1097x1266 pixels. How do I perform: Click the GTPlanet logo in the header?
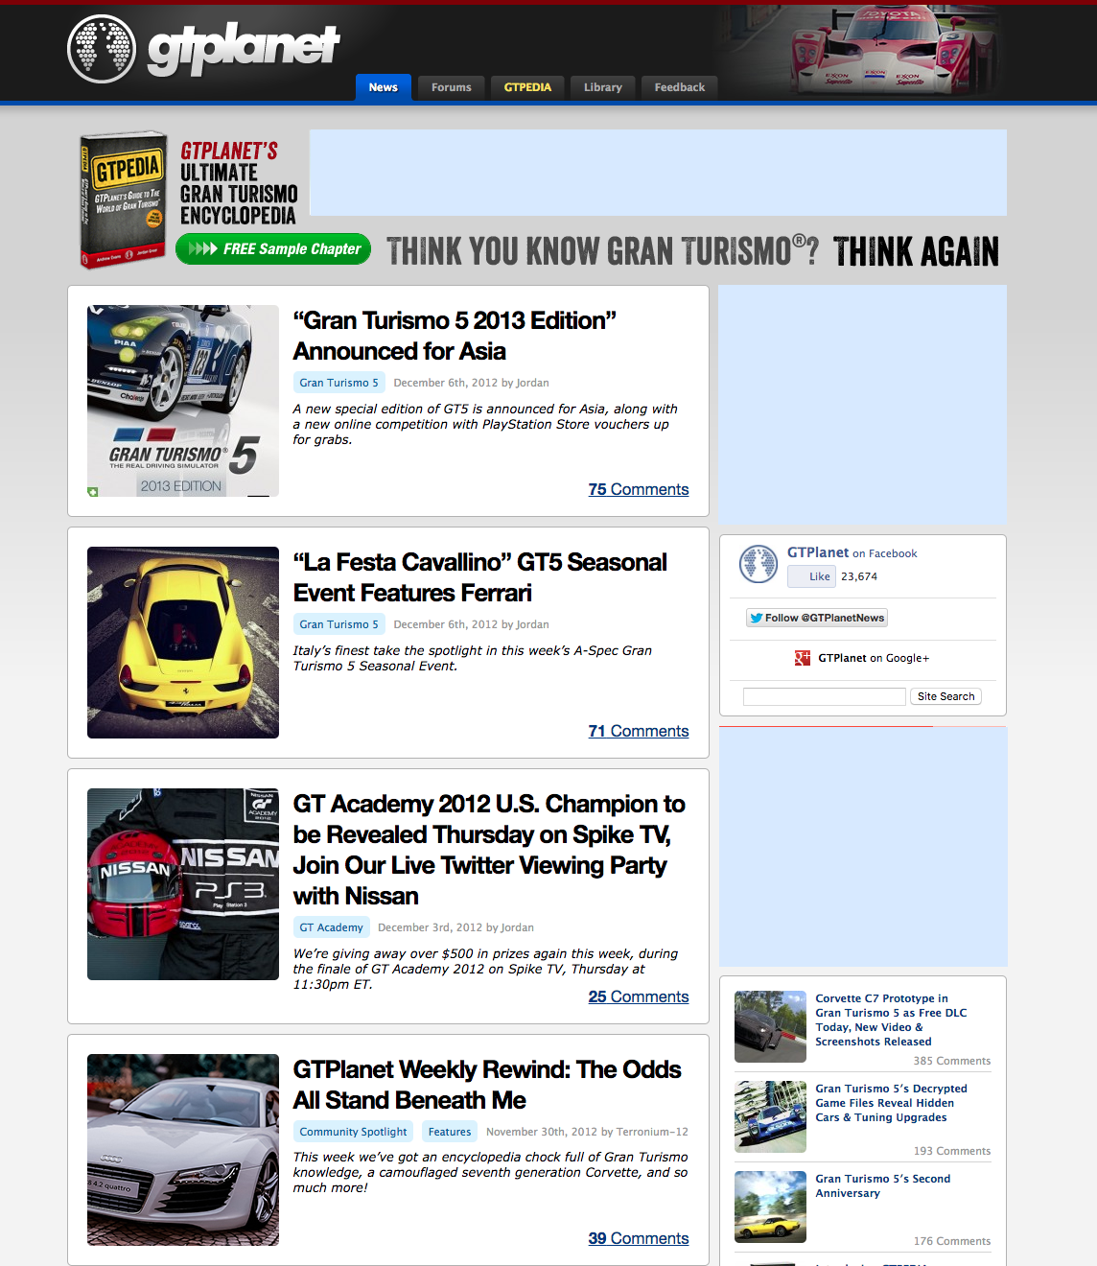(x=204, y=49)
